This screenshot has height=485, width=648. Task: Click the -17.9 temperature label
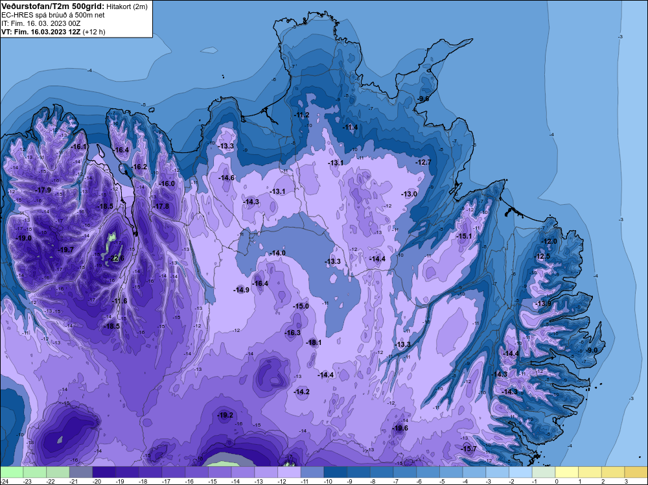point(43,190)
